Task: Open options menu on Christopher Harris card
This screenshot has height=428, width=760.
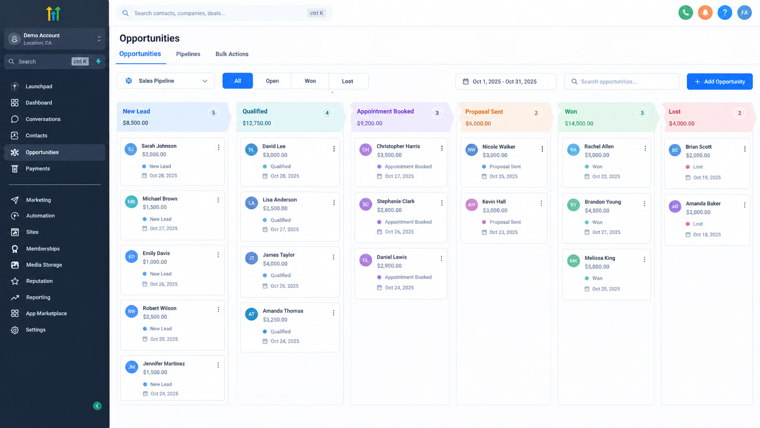Action: (442, 148)
